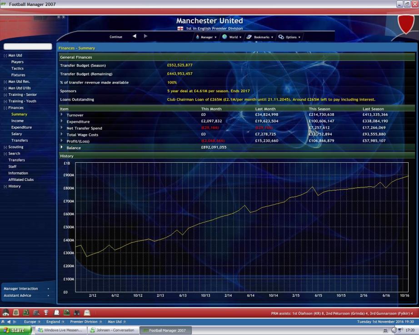Click the IS language indicator in tray

[385, 330]
